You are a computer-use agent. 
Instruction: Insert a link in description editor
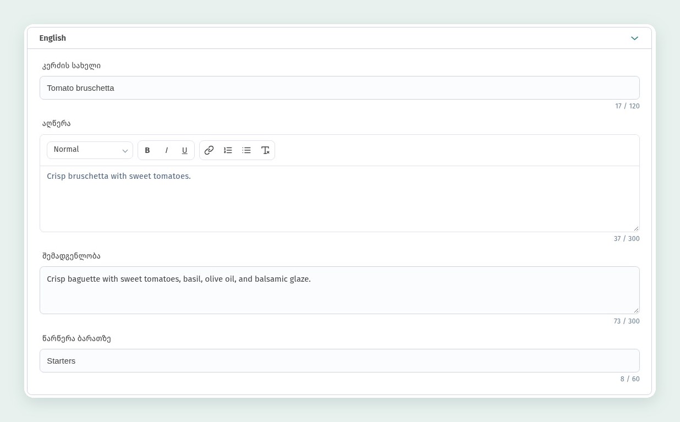tap(209, 150)
